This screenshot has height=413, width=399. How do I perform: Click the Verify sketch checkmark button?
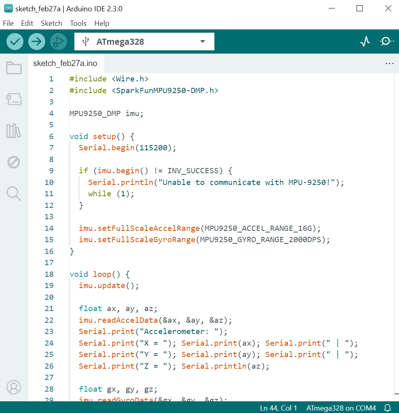tap(15, 42)
